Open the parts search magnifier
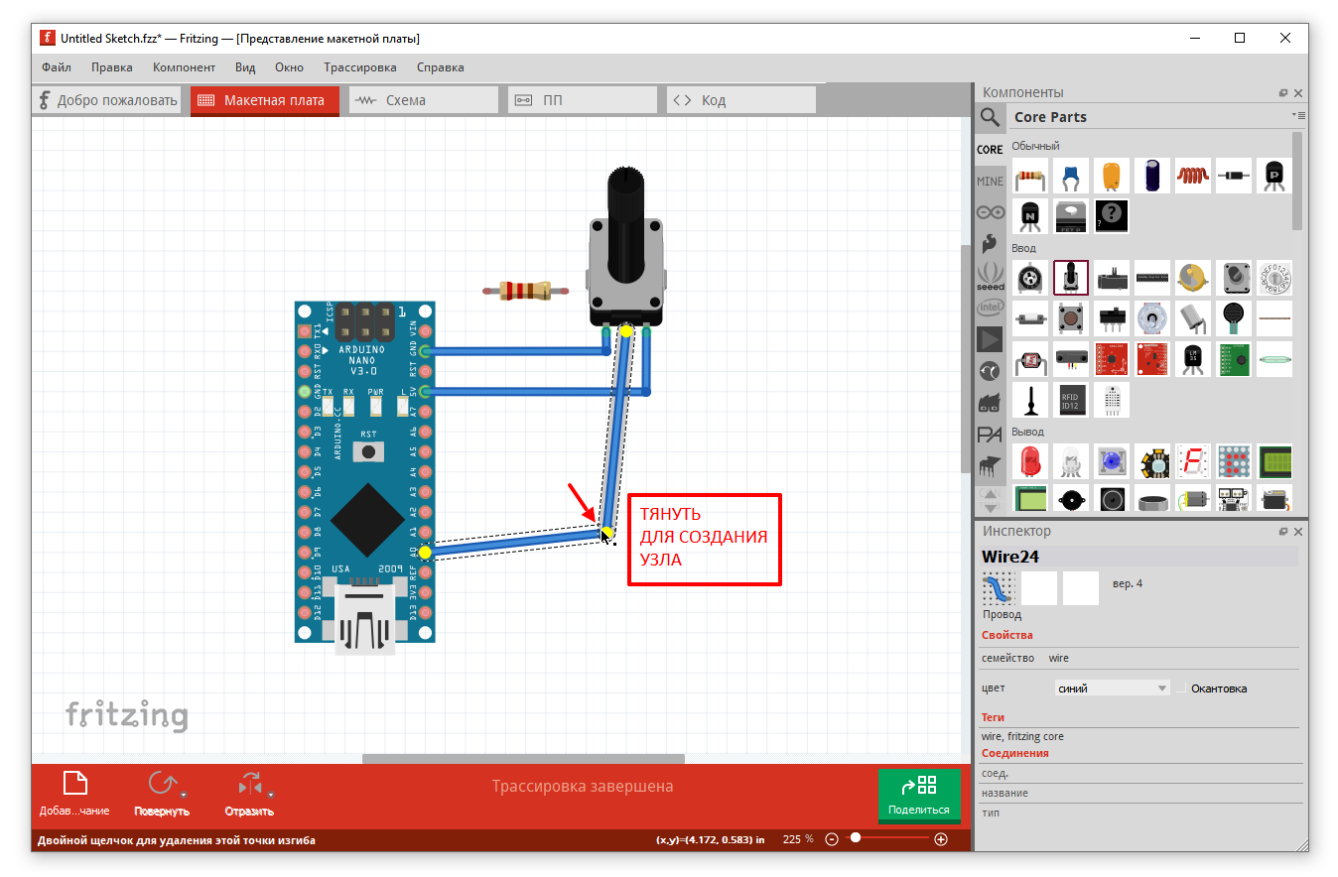Viewport: 1338px width, 877px height. pos(990,117)
